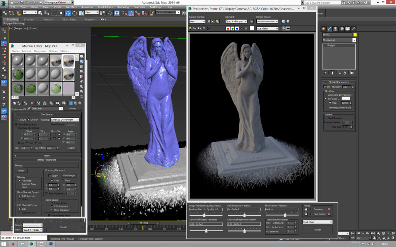Toggle the Angle Snap icon
Viewport: 396px width, 247px height.
click(x=131, y=13)
